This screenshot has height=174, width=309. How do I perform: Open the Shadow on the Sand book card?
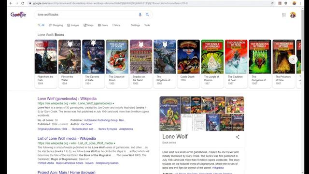pyautogui.click(x=141, y=63)
